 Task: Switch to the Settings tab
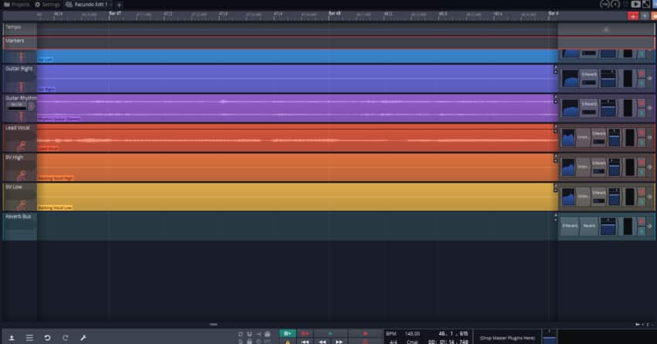click(47, 5)
